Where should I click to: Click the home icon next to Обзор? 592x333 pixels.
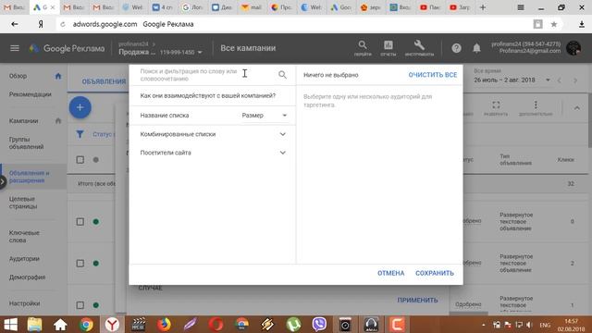click(x=58, y=76)
